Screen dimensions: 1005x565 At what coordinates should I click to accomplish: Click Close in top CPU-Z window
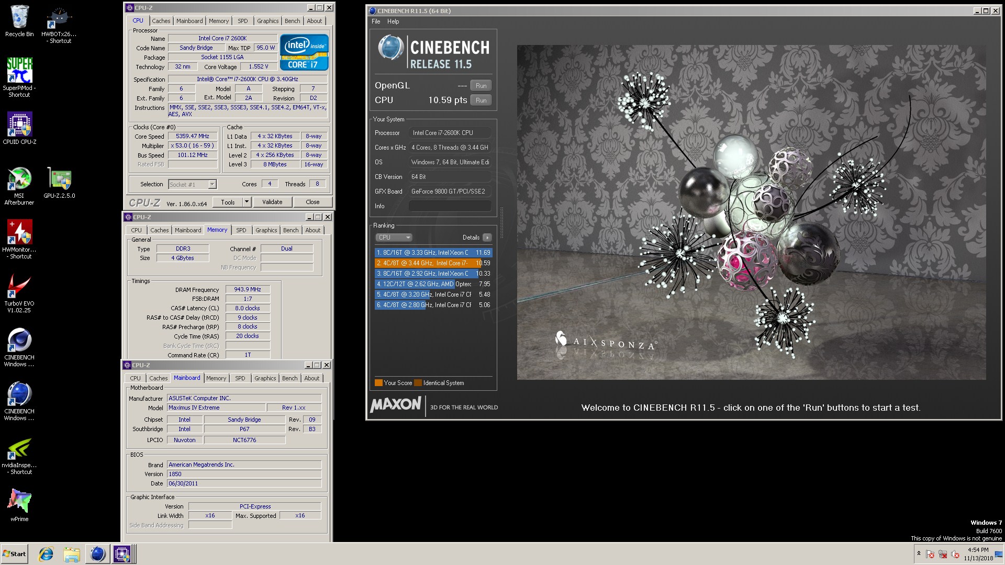pos(312,202)
